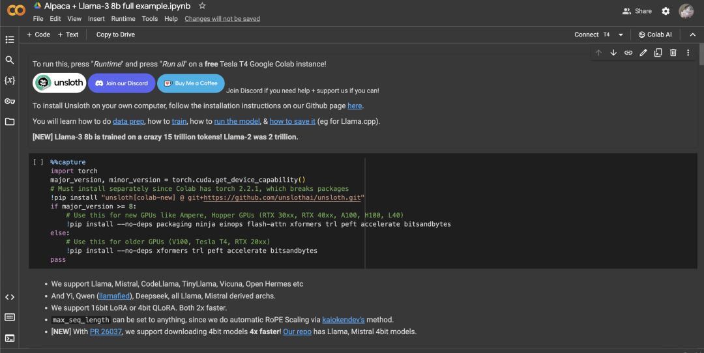
Task: Open the Tools menu
Action: 150,19
